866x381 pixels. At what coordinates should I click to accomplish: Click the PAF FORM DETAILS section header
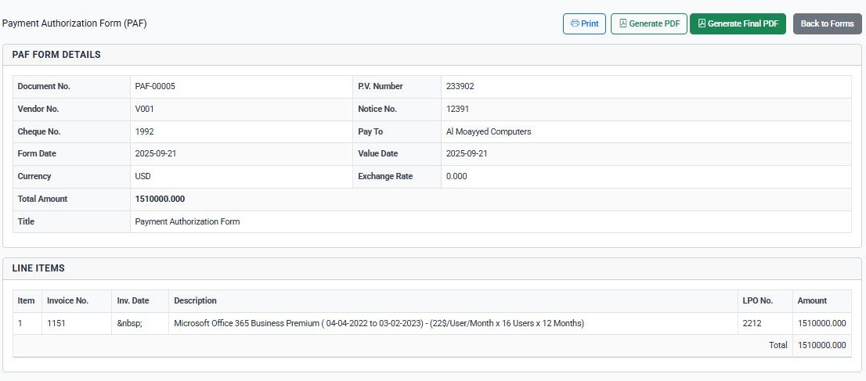(56, 55)
